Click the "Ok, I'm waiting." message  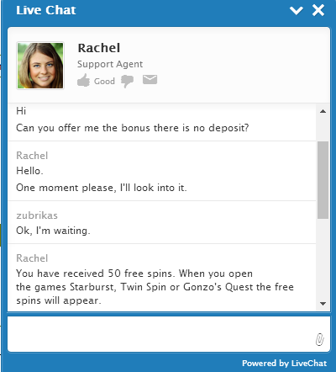(53, 231)
